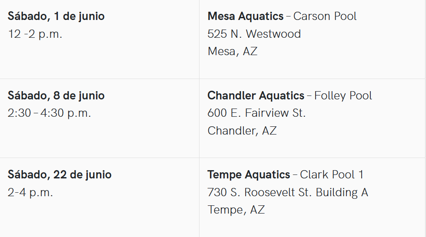This screenshot has width=426, height=237.
Task: Click the Sábado, 1 de junio date heading
Action: [x=56, y=16]
